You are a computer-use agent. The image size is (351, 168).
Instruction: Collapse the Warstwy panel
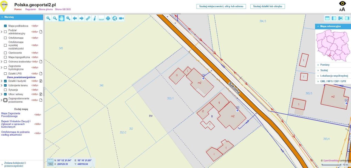click(22, 17)
